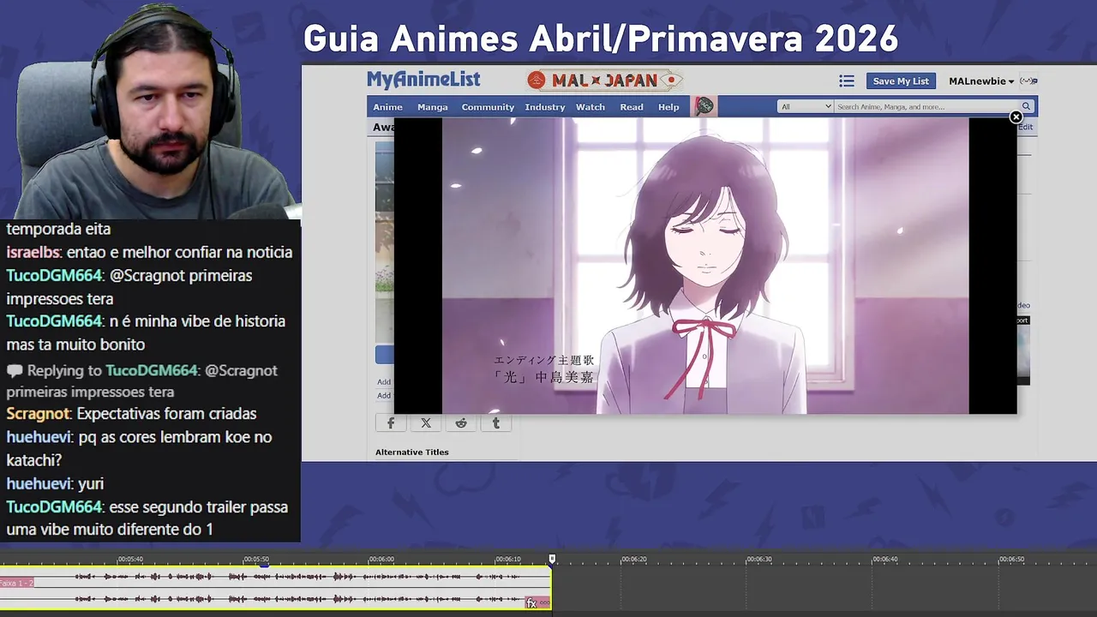1097x617 pixels.
Task: Share on X icon
Action: [426, 422]
